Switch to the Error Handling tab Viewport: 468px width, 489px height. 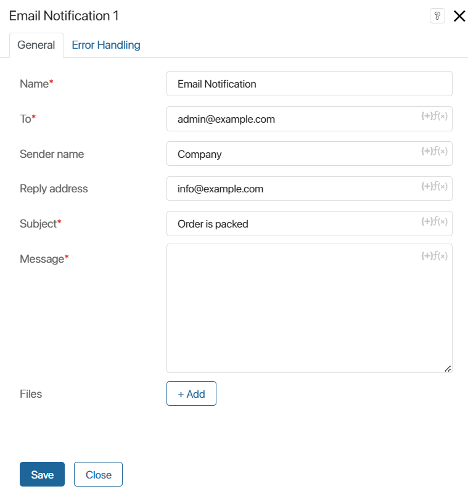tap(106, 45)
